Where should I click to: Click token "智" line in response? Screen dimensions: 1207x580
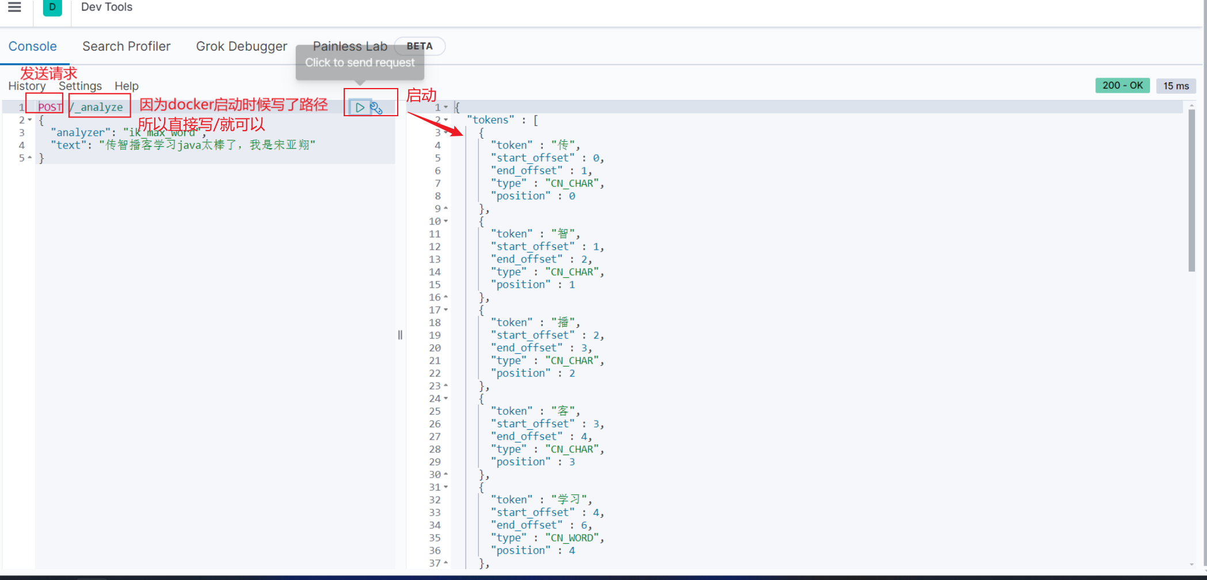(x=535, y=234)
